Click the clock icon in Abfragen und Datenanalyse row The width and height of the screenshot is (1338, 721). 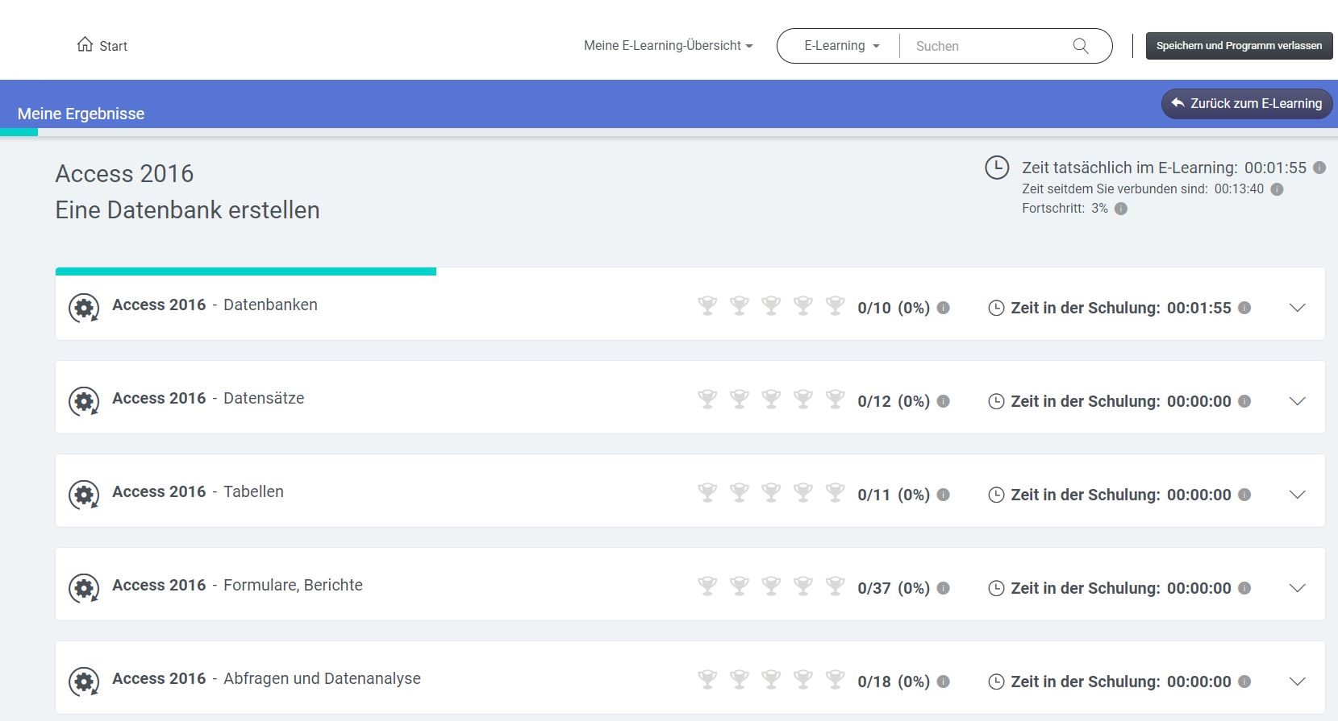tap(996, 682)
